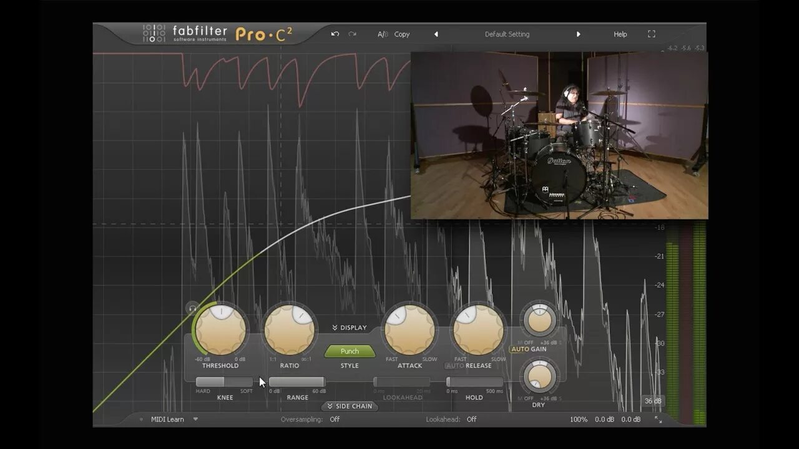Click the 500 ms hold label
The image size is (799, 449).
(493, 391)
